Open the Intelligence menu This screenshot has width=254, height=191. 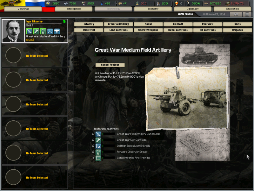click(x=74, y=9)
